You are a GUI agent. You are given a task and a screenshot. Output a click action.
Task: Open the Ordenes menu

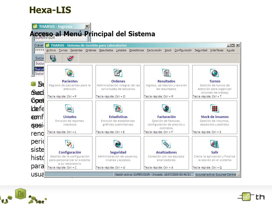pyautogui.click(x=91, y=50)
